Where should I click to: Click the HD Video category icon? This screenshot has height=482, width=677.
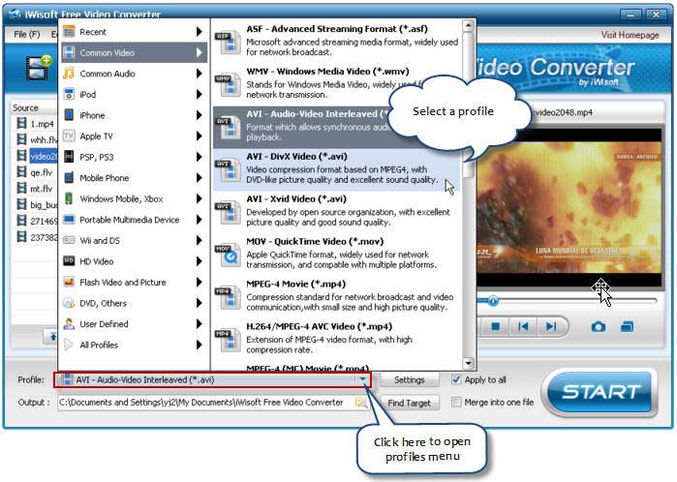(x=69, y=261)
